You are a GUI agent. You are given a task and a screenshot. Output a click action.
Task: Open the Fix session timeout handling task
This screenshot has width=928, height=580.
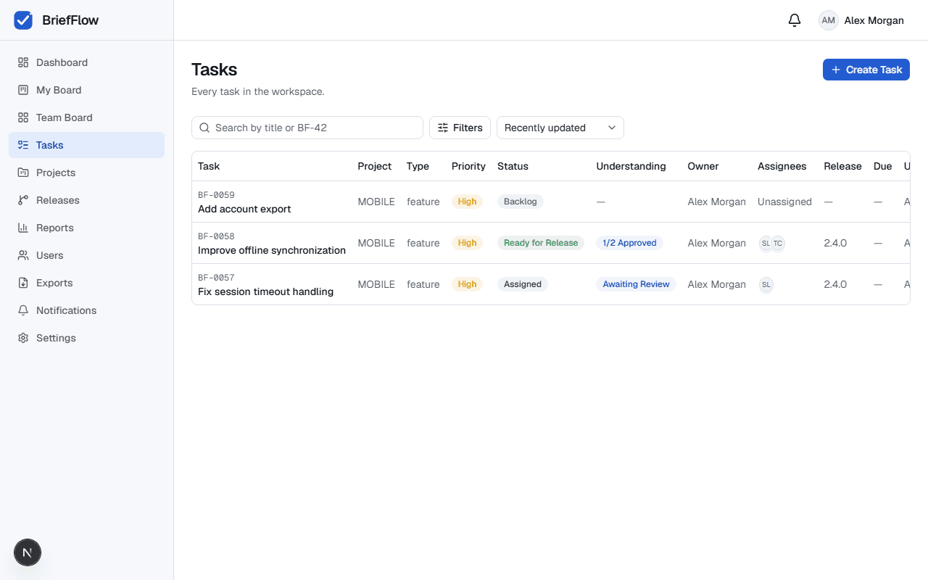pos(265,291)
